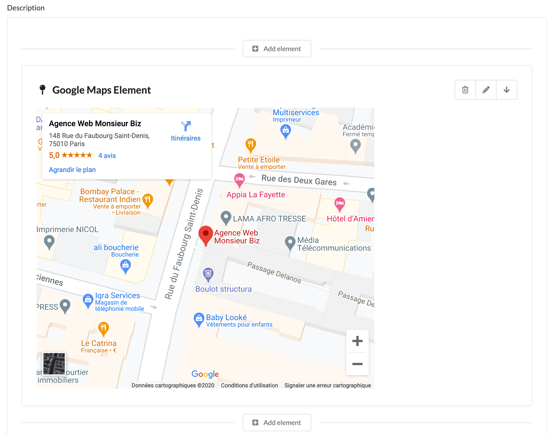Viewport: 550px width, 434px height.
Task: Open Conditions d'utilisation link
Action: pos(249,385)
